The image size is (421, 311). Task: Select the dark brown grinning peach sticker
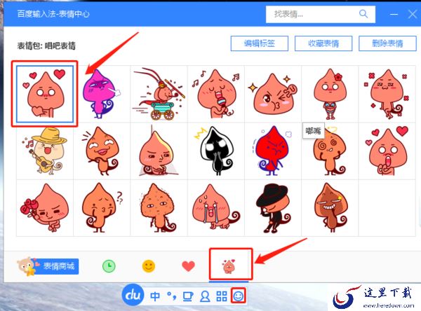tap(330, 208)
